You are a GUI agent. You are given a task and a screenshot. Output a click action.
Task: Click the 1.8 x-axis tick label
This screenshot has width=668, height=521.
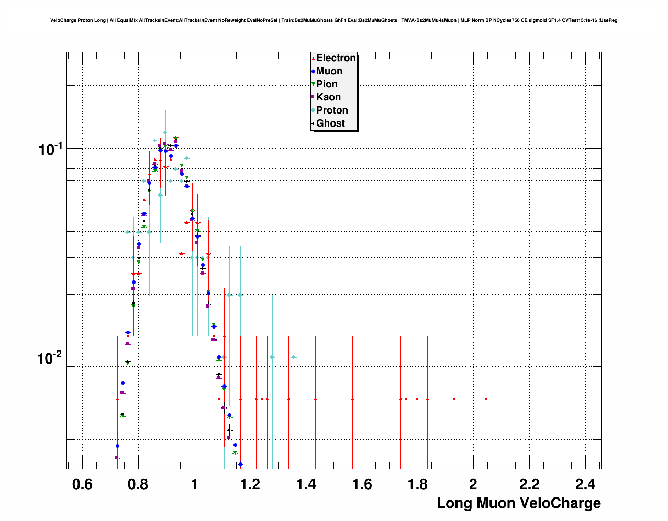pyautogui.click(x=418, y=484)
